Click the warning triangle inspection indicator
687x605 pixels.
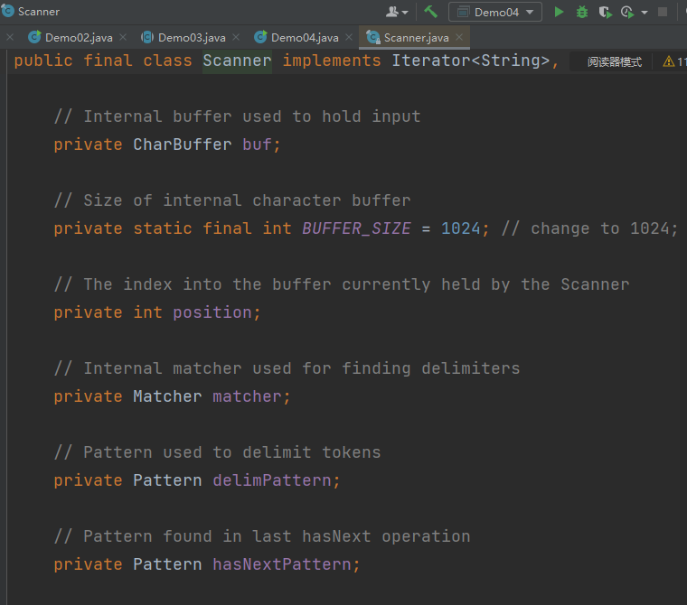click(x=669, y=61)
